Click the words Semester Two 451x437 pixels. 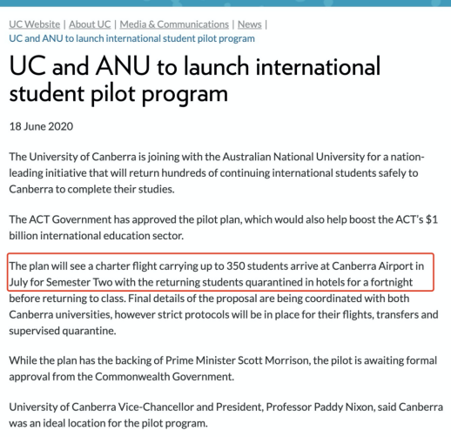(x=79, y=282)
